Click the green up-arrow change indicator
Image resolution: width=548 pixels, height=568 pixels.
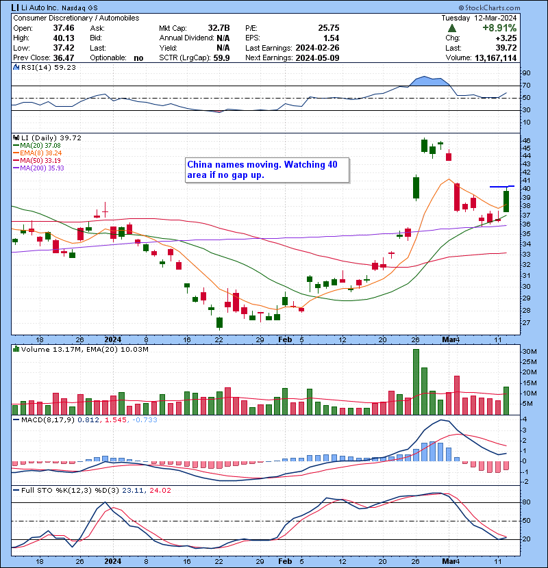click(451, 28)
